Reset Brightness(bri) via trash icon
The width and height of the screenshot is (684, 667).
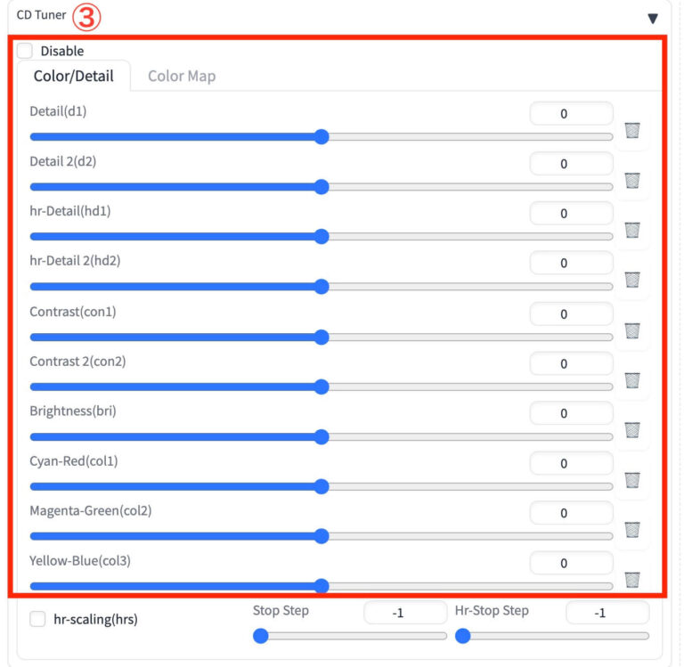pos(632,430)
